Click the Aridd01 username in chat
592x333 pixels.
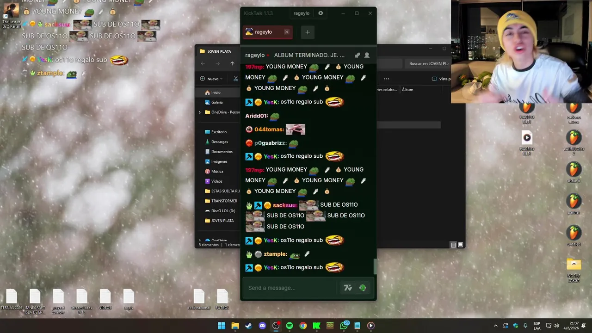(257, 116)
